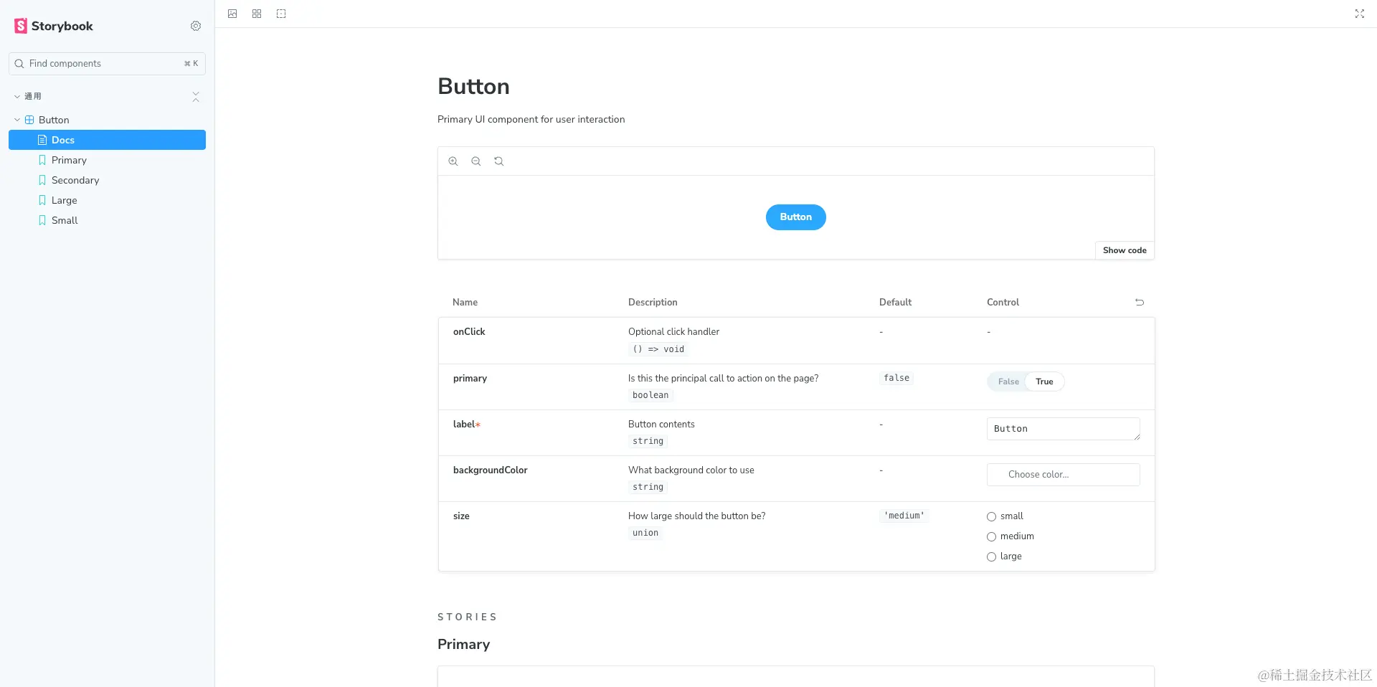1377x687 pixels.
Task: Zoom in on the button preview
Action: tap(453, 161)
